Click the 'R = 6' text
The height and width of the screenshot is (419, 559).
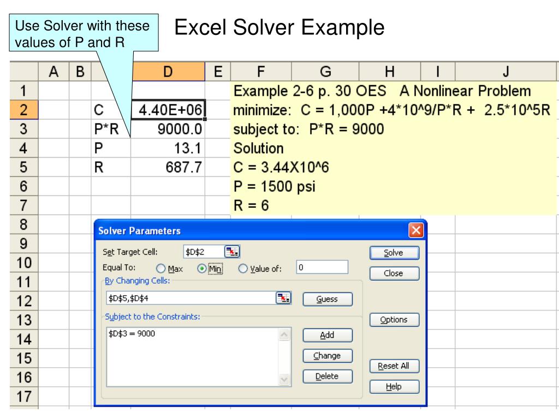click(251, 205)
